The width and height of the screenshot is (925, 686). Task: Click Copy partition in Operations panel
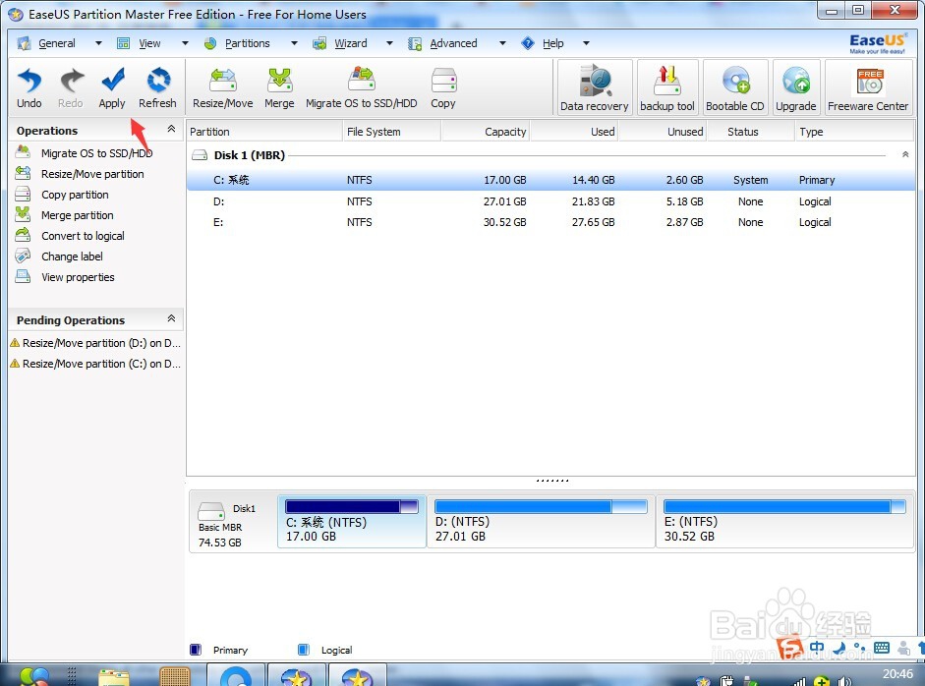[75, 195]
